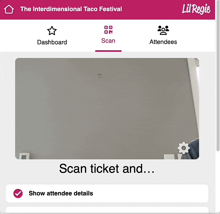Select the partially visible card below attendee details
The image size is (220, 214).
pos(107,209)
